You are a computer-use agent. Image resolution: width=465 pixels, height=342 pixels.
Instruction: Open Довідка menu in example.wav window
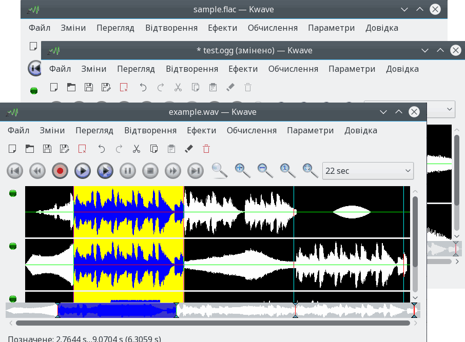click(361, 130)
